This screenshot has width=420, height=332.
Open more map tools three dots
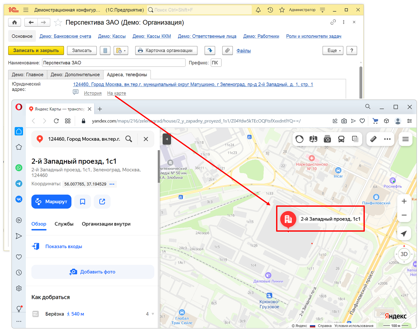point(387,139)
